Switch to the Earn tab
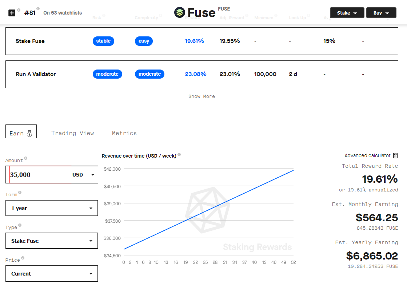Image resolution: width=407 pixels, height=285 pixels. click(21, 132)
